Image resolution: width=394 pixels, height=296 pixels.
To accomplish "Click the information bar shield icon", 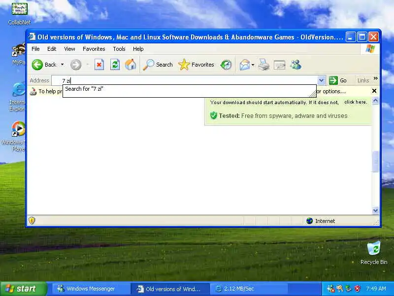I will coord(33,91).
